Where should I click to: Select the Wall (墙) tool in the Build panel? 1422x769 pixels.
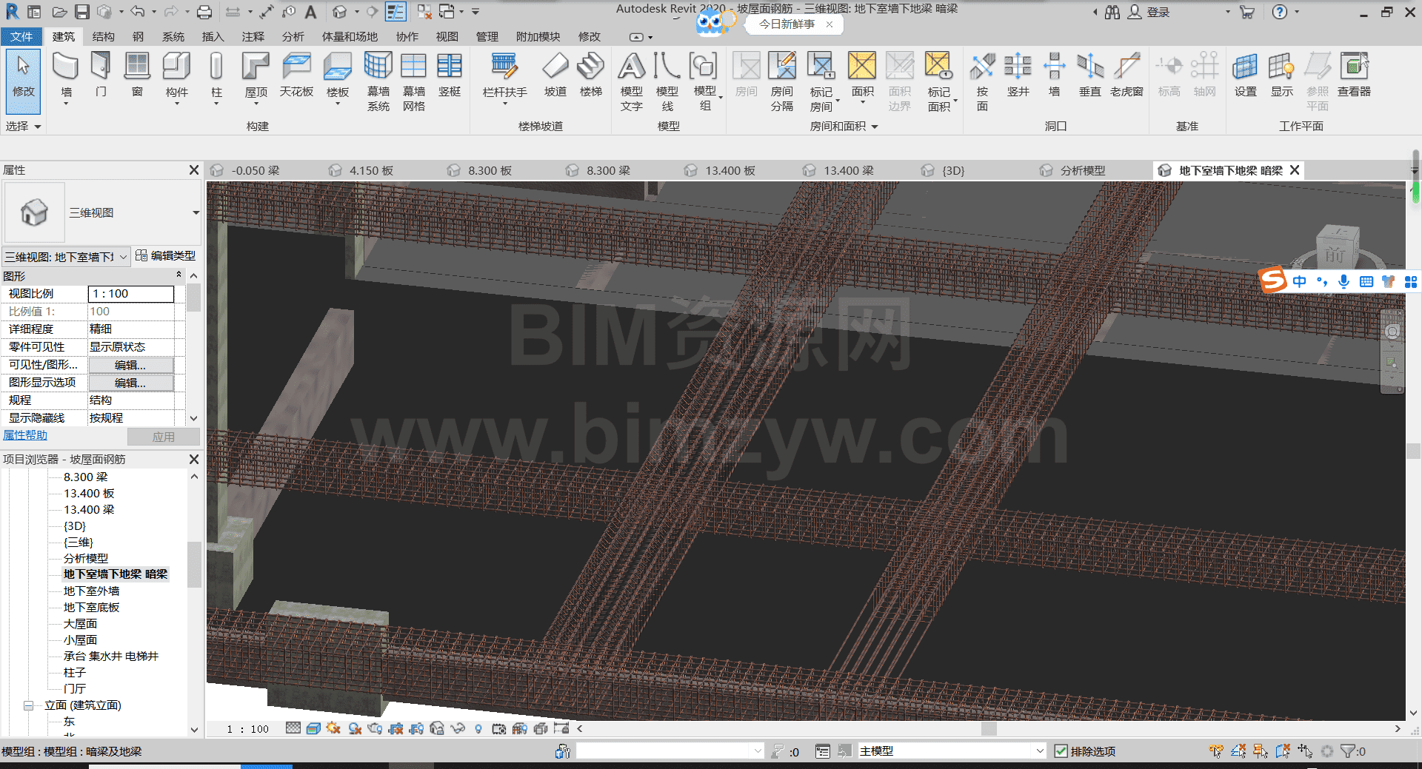[x=66, y=77]
